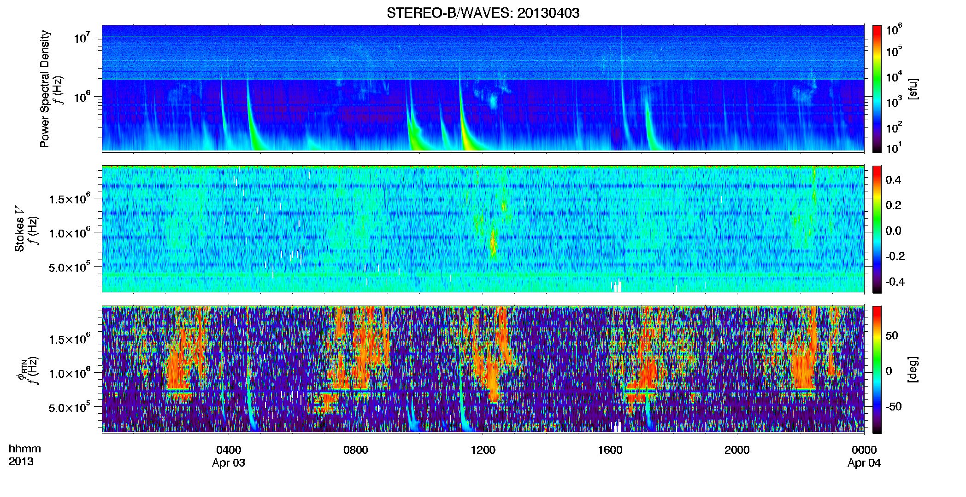Click the 1200 time axis label

[x=483, y=450]
